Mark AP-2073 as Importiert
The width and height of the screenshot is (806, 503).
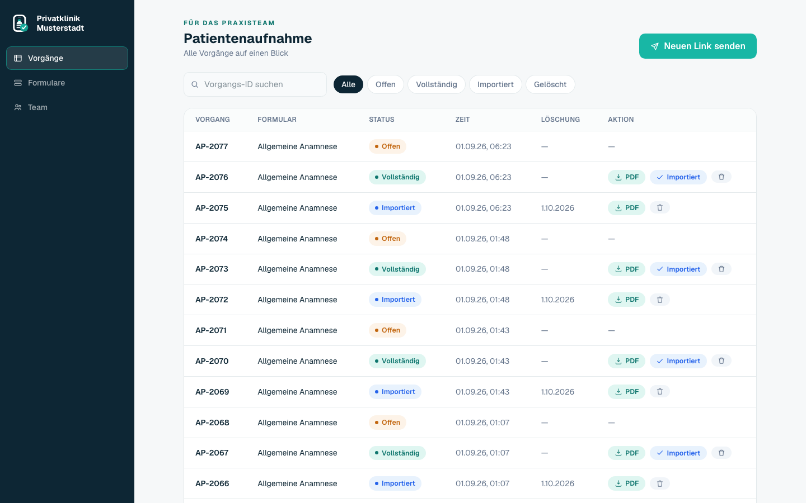[678, 269]
